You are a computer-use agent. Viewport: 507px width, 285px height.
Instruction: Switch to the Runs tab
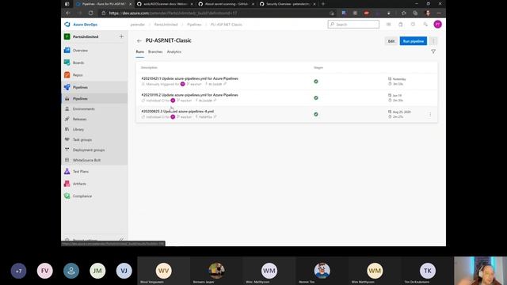coord(139,51)
